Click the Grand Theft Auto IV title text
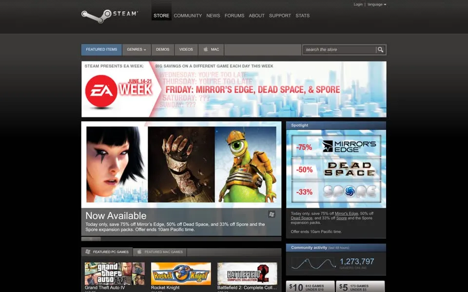 (105, 288)
